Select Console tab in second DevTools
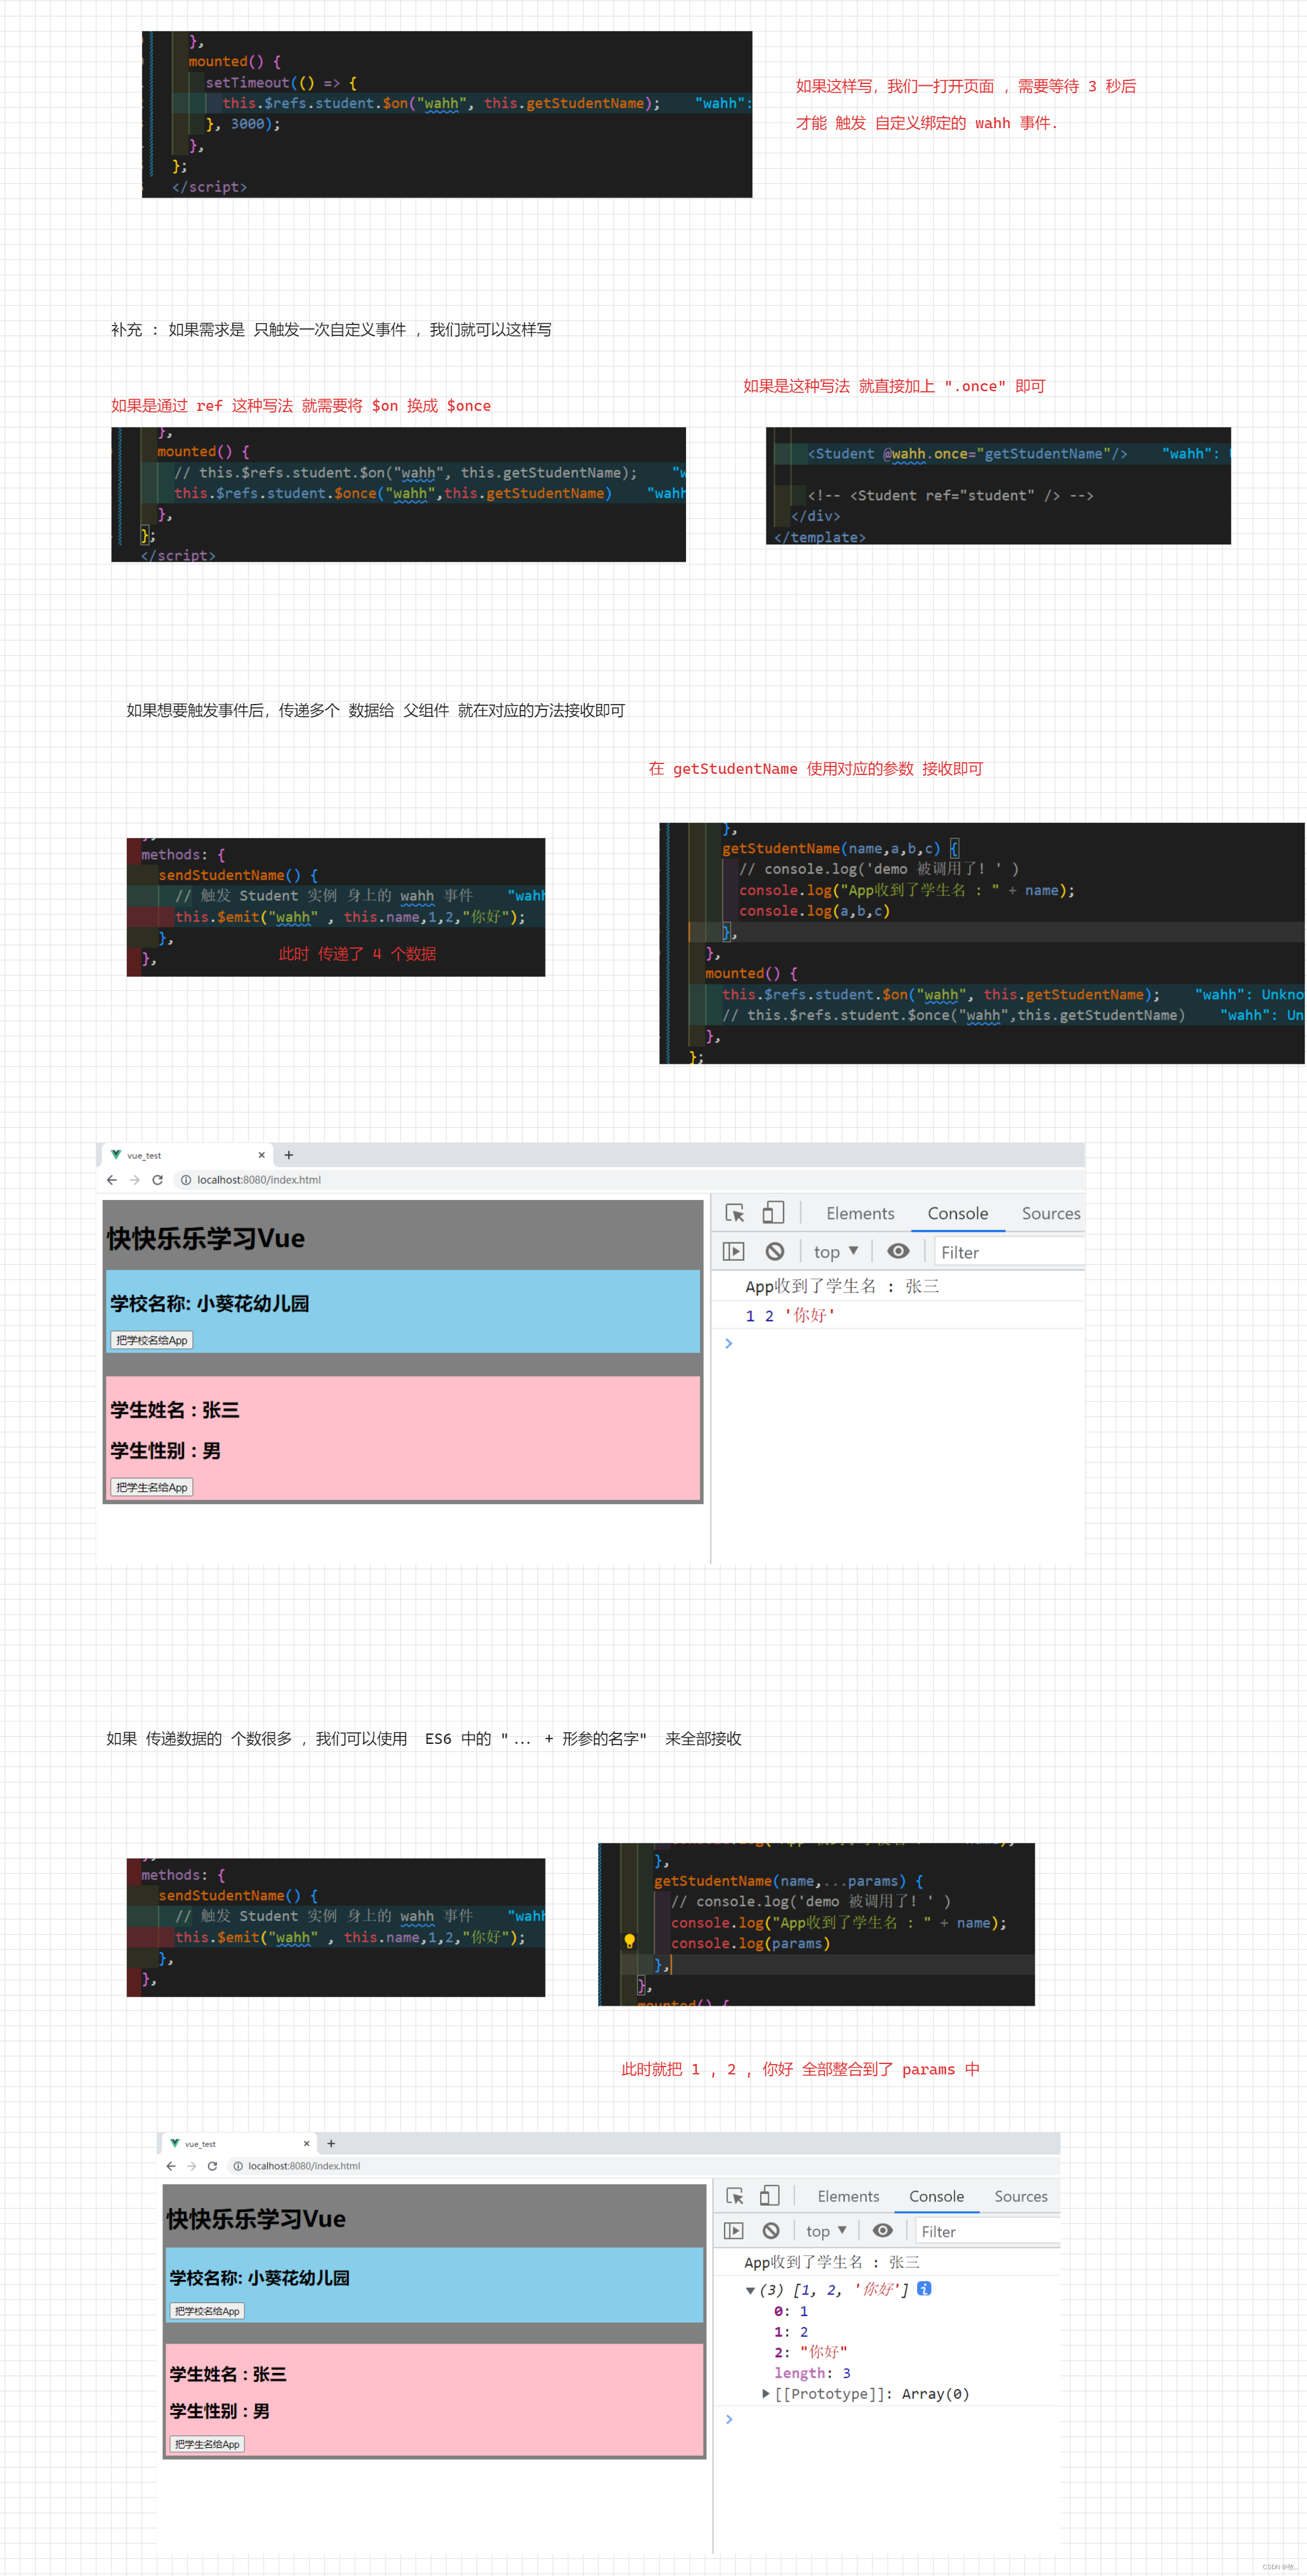The height and width of the screenshot is (2576, 1307). [x=936, y=2196]
